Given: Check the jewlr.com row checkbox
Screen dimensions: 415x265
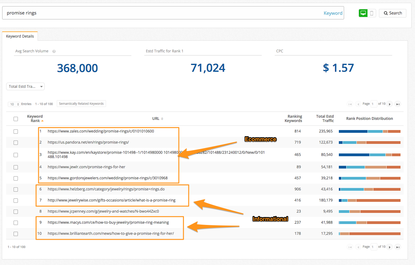Looking at the screenshot, I should tap(16, 167).
